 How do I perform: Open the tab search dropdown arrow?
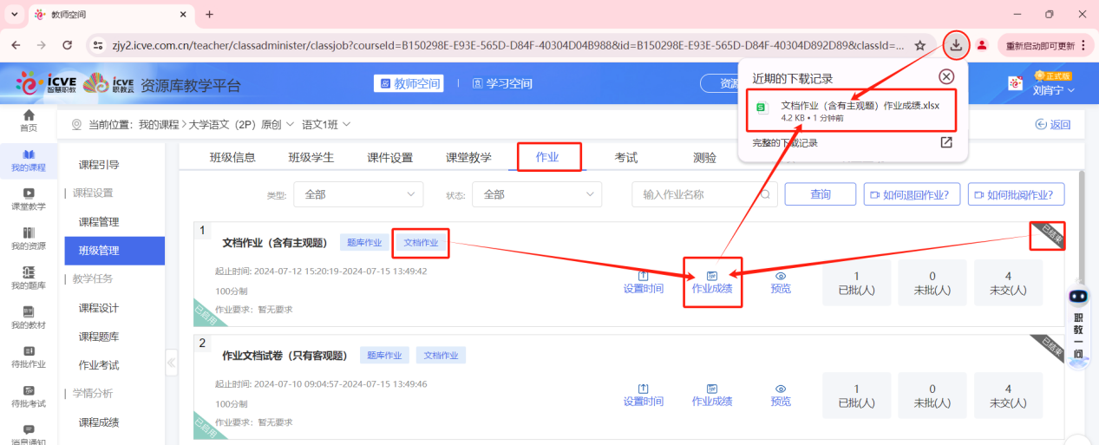pyautogui.click(x=14, y=15)
